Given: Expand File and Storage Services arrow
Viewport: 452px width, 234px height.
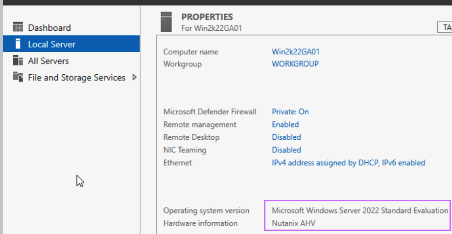Looking at the screenshot, I should click(134, 77).
